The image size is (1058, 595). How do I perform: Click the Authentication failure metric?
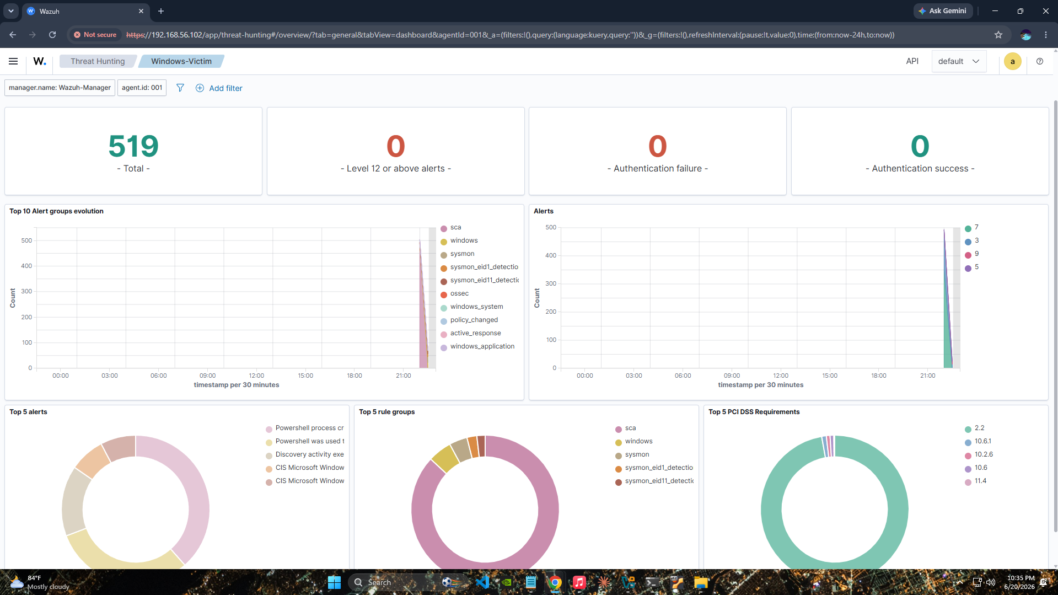click(x=657, y=152)
